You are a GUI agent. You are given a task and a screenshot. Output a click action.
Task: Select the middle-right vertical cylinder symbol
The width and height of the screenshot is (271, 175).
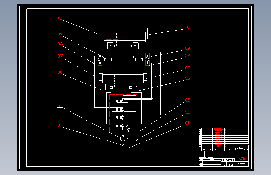click(x=145, y=77)
